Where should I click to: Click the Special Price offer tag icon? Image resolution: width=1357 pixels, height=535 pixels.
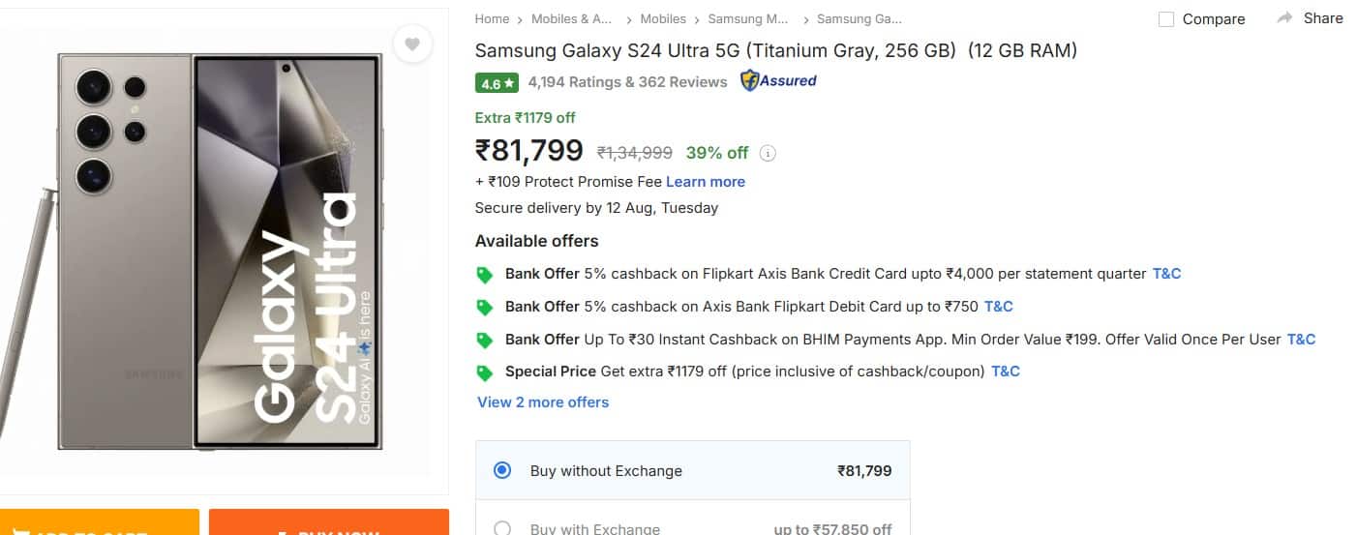pos(485,372)
